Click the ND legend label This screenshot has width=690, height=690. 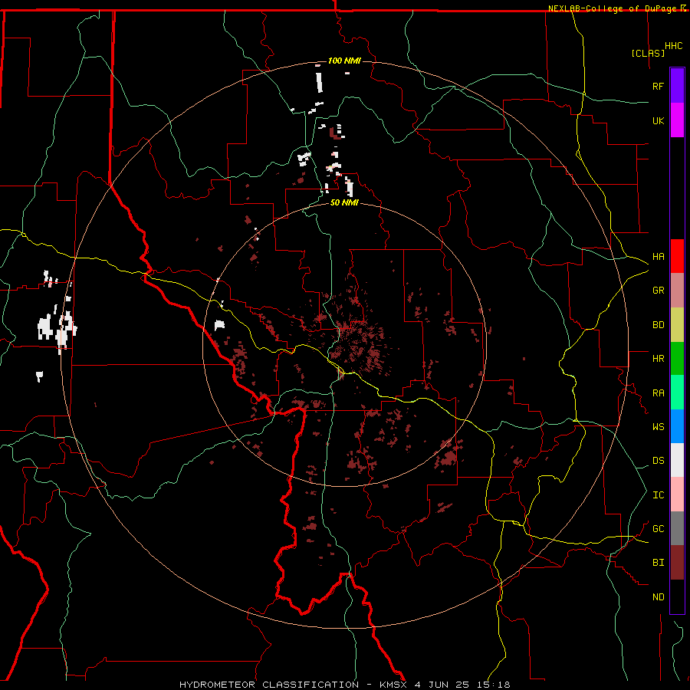(x=659, y=597)
